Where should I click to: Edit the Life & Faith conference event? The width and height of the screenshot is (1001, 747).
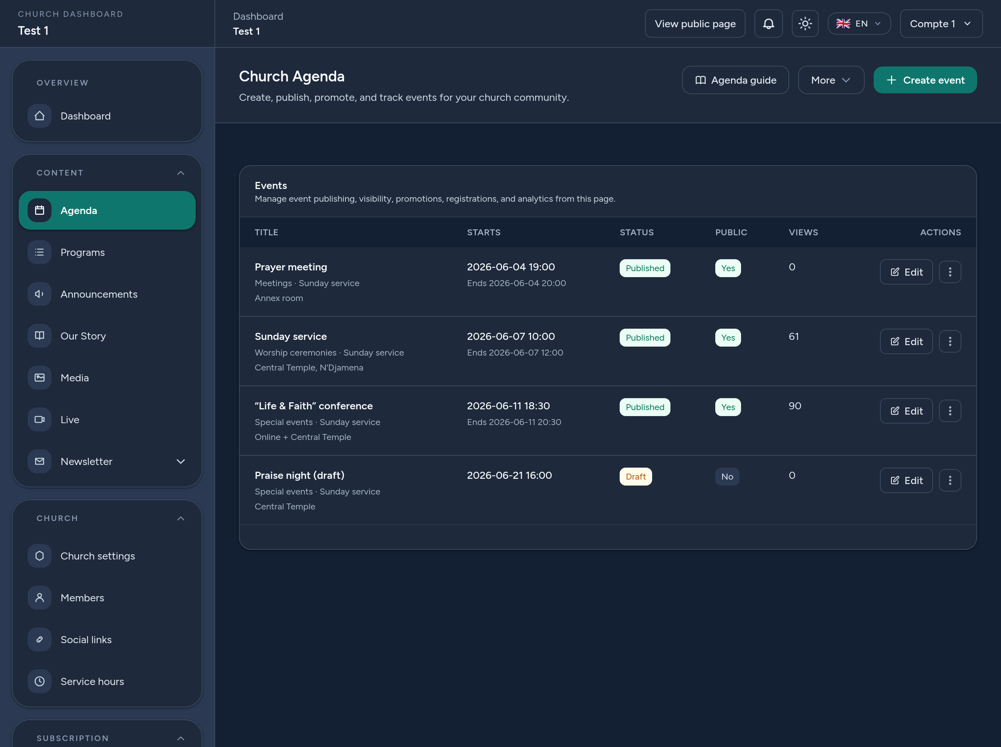coord(906,410)
